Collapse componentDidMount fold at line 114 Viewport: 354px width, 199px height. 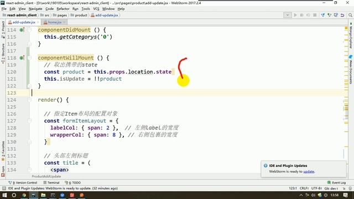point(29,30)
